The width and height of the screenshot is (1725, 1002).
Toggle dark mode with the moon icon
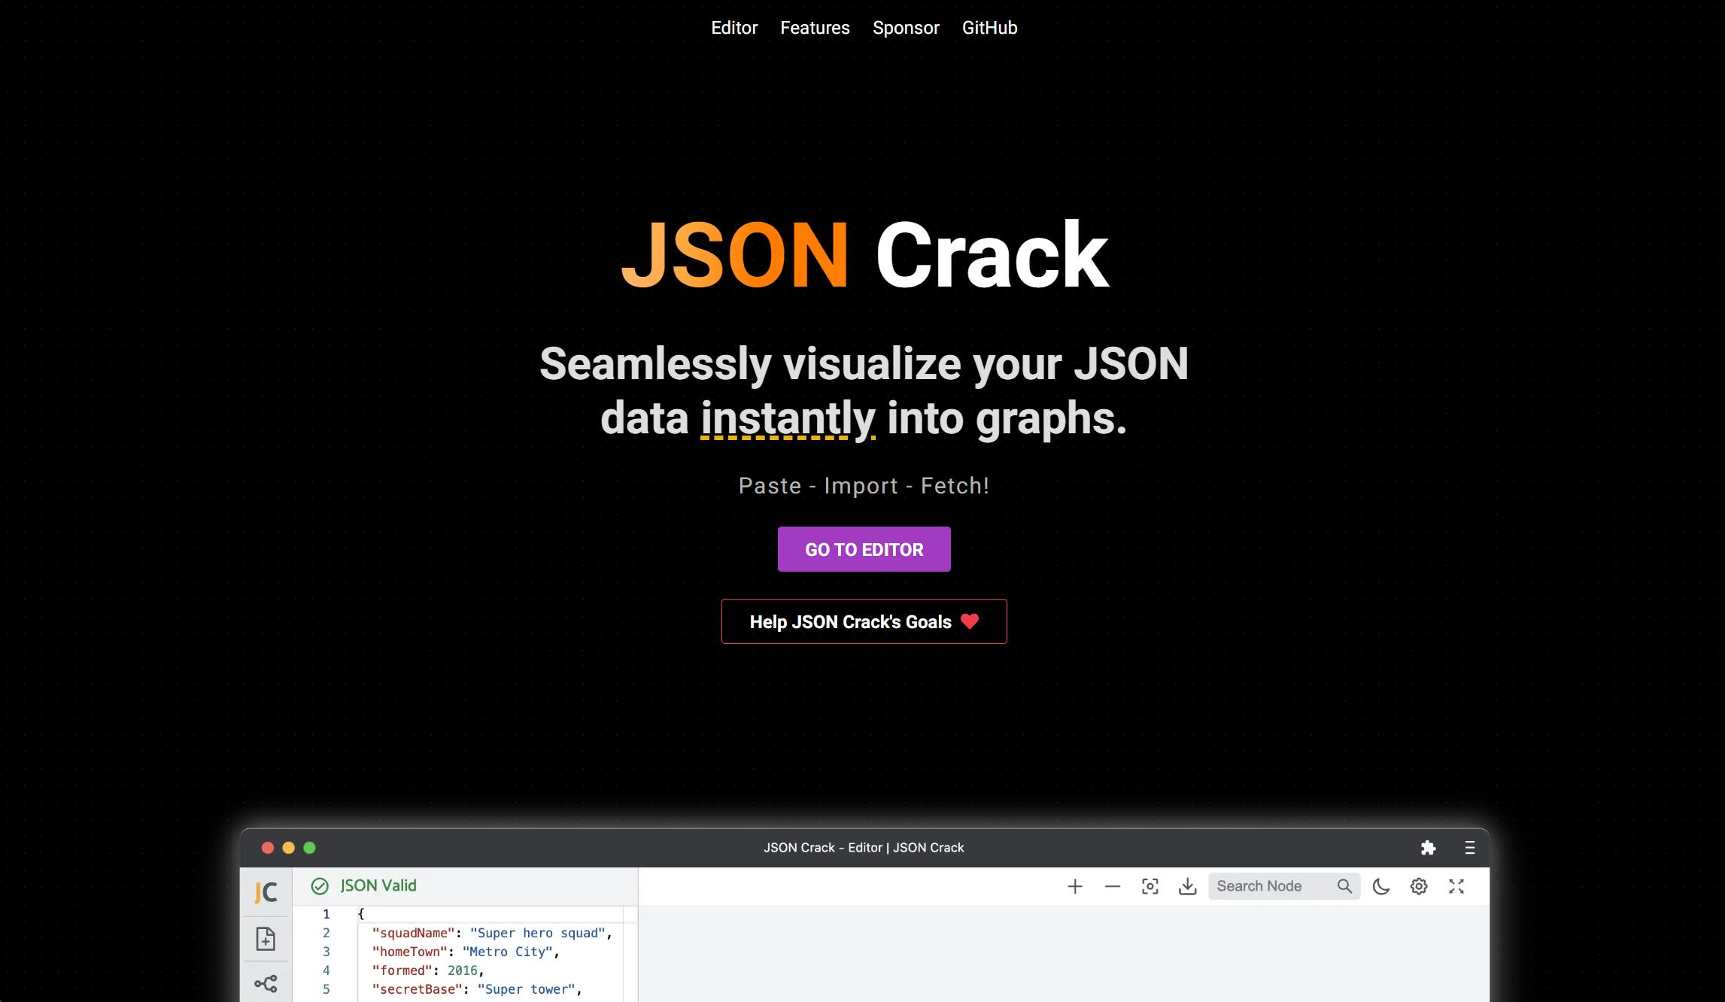1381,886
